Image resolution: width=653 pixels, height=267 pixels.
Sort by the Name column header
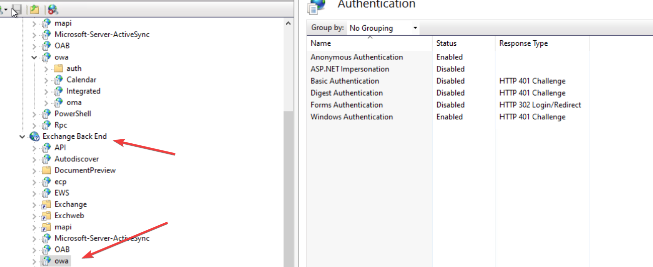click(369, 43)
